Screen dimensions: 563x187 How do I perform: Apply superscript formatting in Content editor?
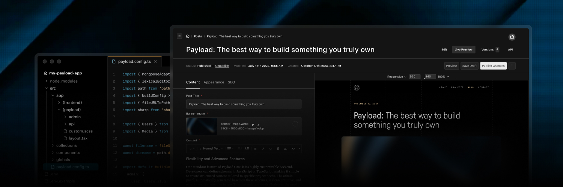point(293,148)
